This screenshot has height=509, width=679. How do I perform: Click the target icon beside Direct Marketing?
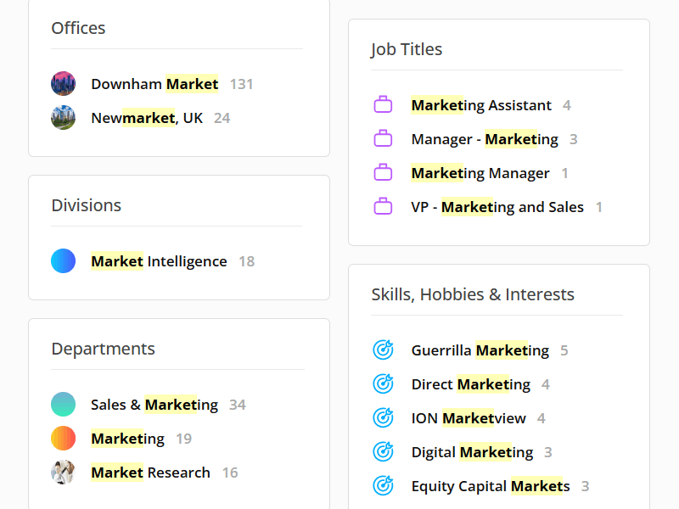click(x=383, y=383)
